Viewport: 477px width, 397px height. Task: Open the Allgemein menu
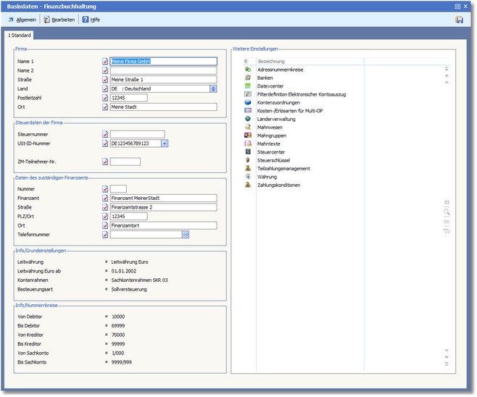click(22, 20)
